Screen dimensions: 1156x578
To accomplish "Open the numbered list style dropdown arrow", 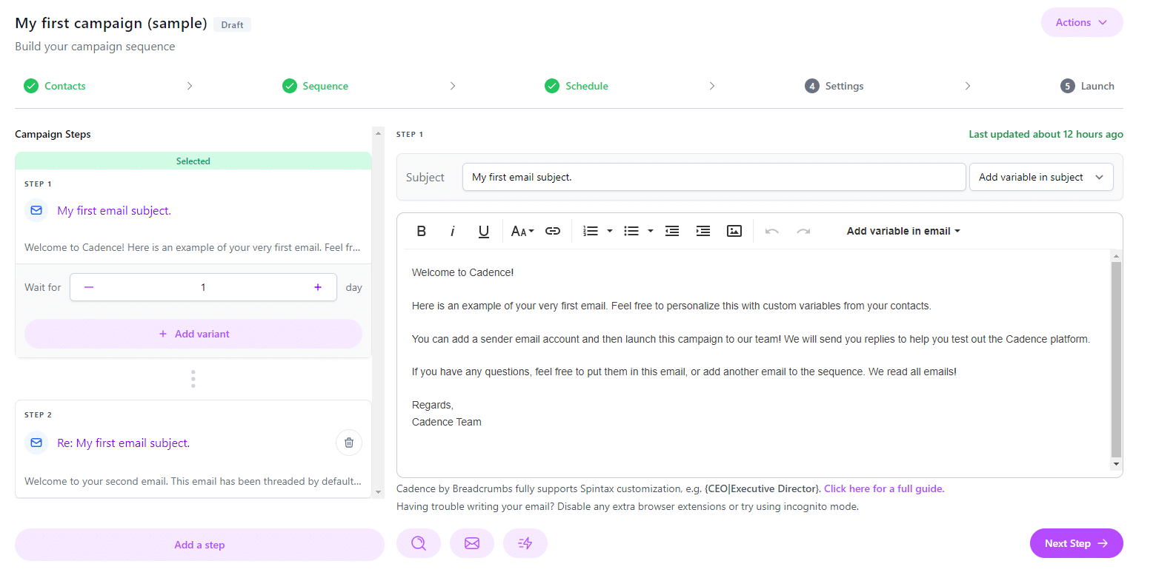I will pos(609,230).
